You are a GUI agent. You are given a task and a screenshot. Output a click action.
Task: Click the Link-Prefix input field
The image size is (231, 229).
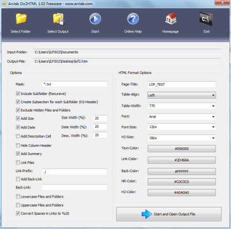(x=74, y=171)
